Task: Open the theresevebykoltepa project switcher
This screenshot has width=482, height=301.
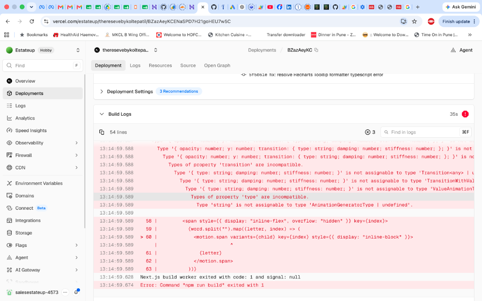Action: 155,50
